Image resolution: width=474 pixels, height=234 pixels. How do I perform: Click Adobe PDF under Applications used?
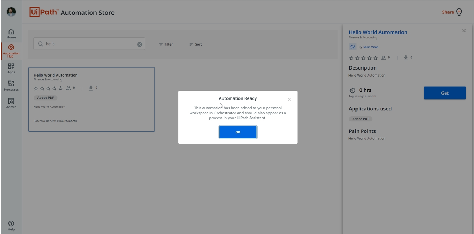tap(361, 119)
